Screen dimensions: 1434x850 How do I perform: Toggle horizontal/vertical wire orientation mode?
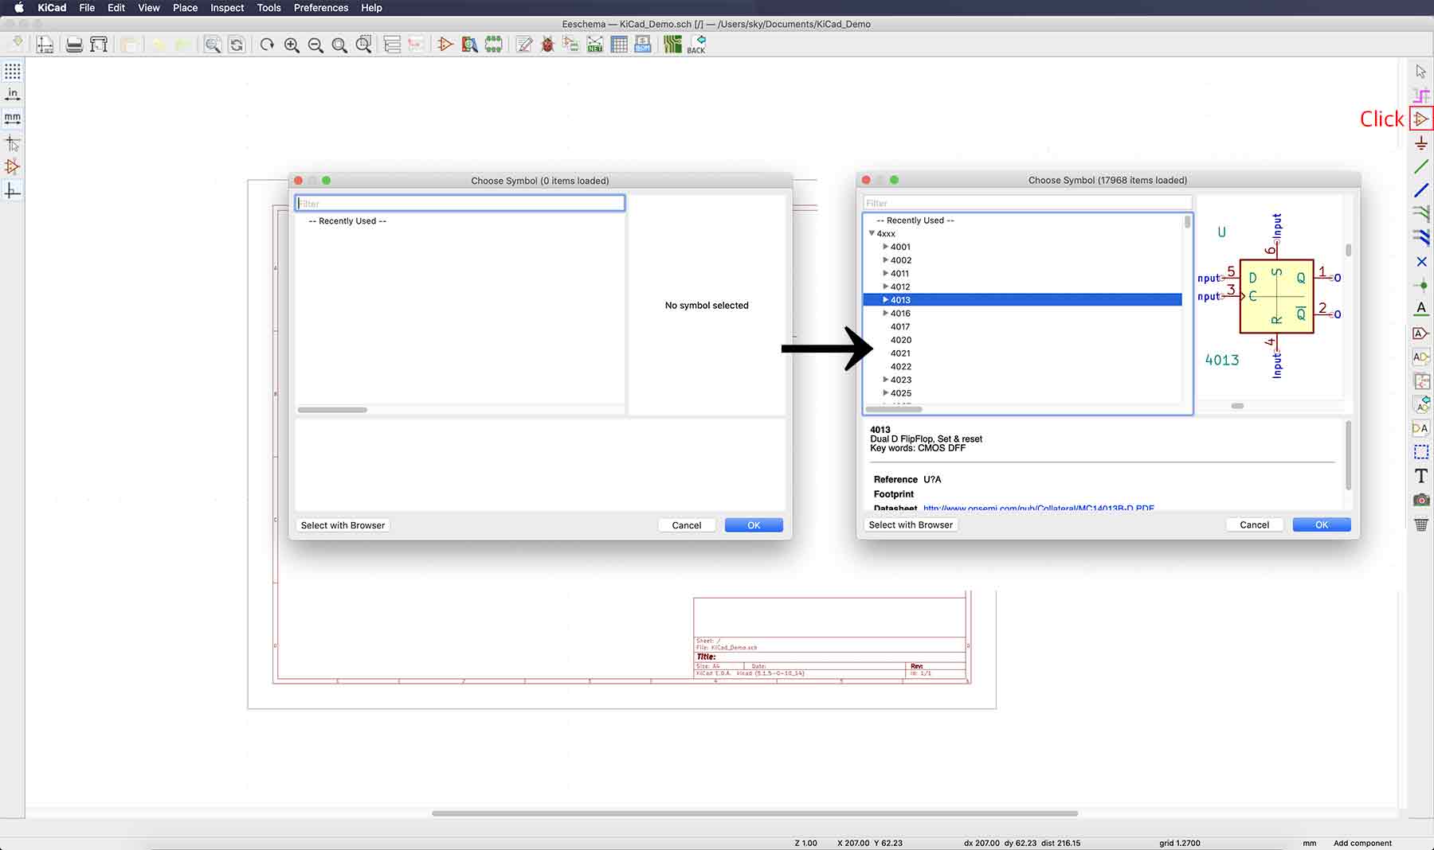[13, 191]
